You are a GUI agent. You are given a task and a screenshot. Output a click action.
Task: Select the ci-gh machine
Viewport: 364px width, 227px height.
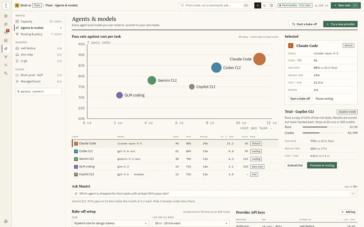coord(39,61)
